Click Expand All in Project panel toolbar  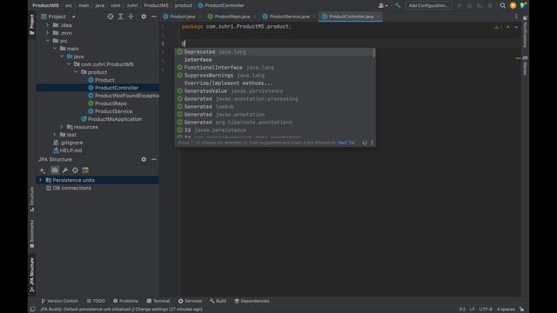(x=121, y=17)
